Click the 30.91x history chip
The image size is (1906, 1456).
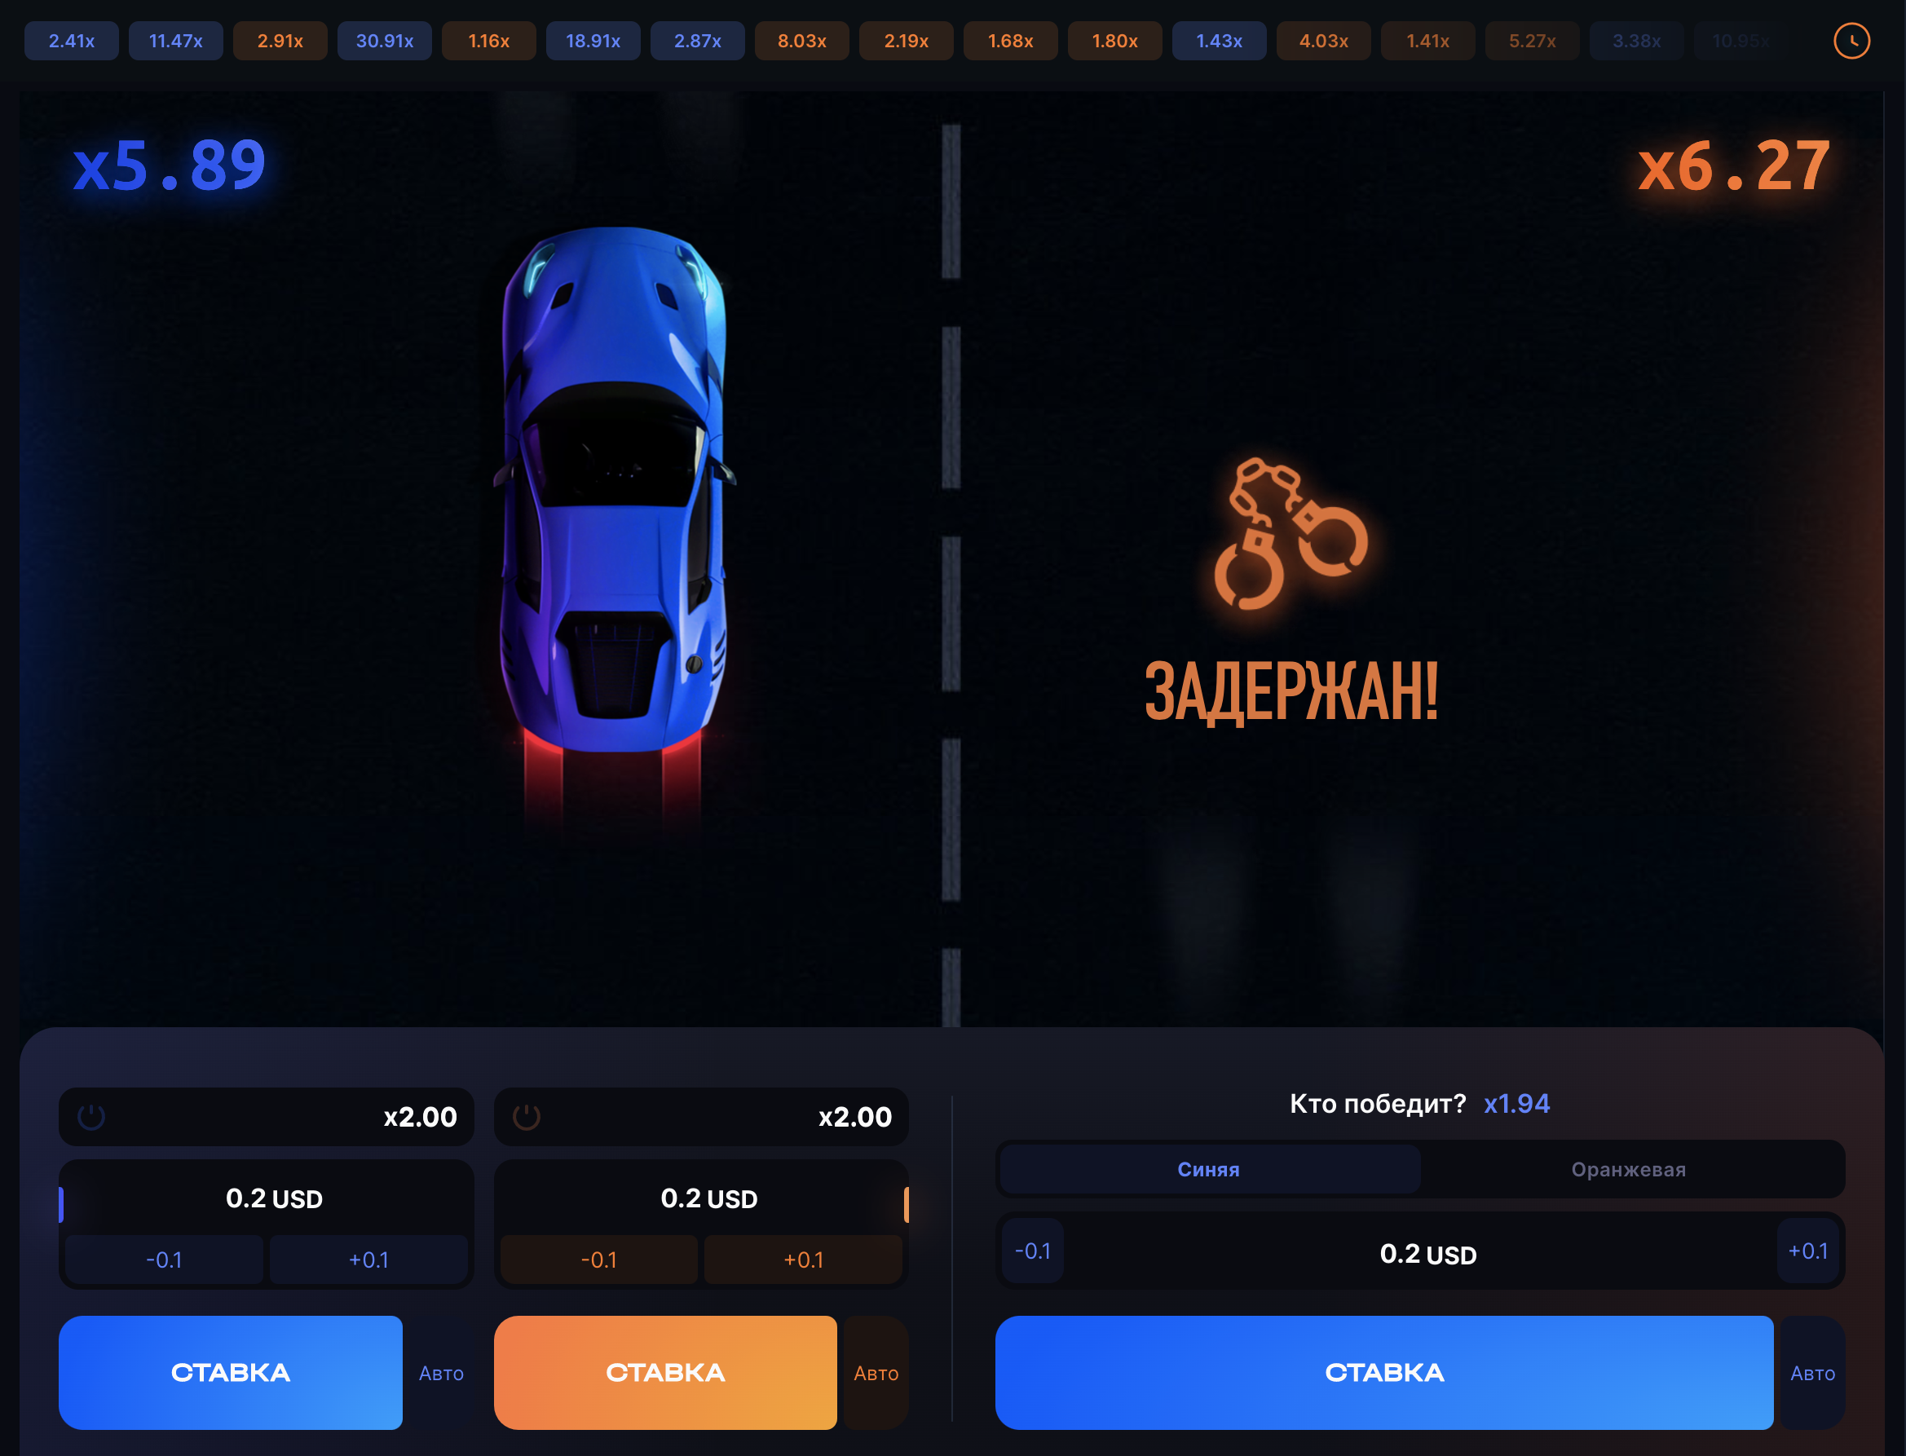point(385,41)
